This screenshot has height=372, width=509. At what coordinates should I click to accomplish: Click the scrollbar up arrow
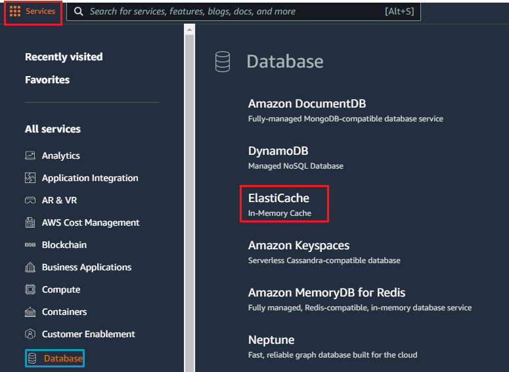(189, 30)
